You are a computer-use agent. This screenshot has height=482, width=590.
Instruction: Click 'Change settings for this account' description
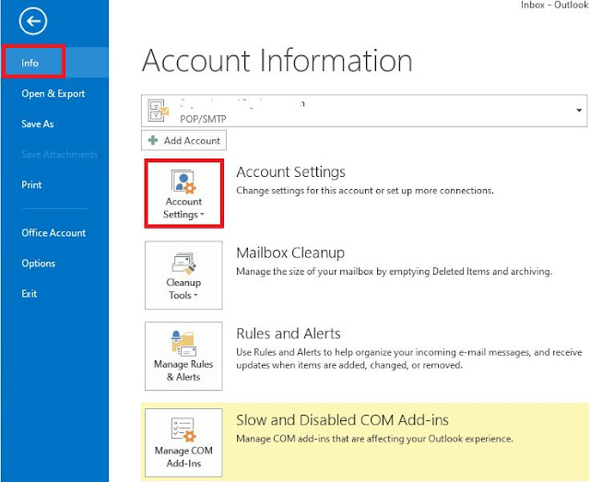pyautogui.click(x=365, y=191)
